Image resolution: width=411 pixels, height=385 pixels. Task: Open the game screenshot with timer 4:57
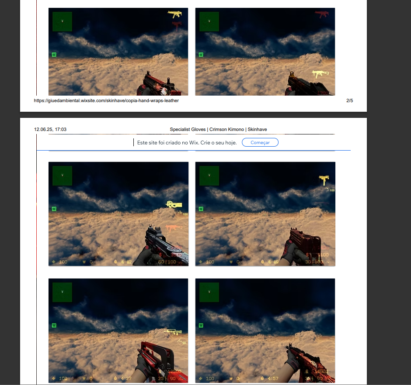[x=265, y=330]
